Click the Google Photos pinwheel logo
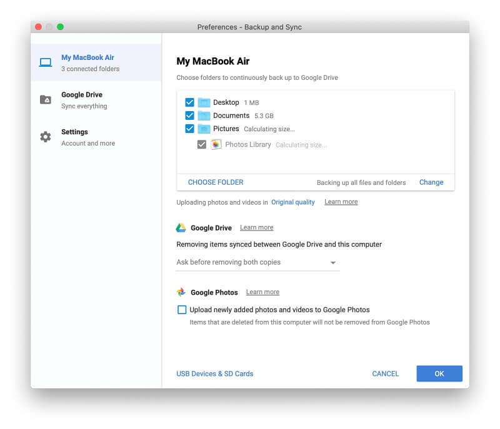 [181, 292]
